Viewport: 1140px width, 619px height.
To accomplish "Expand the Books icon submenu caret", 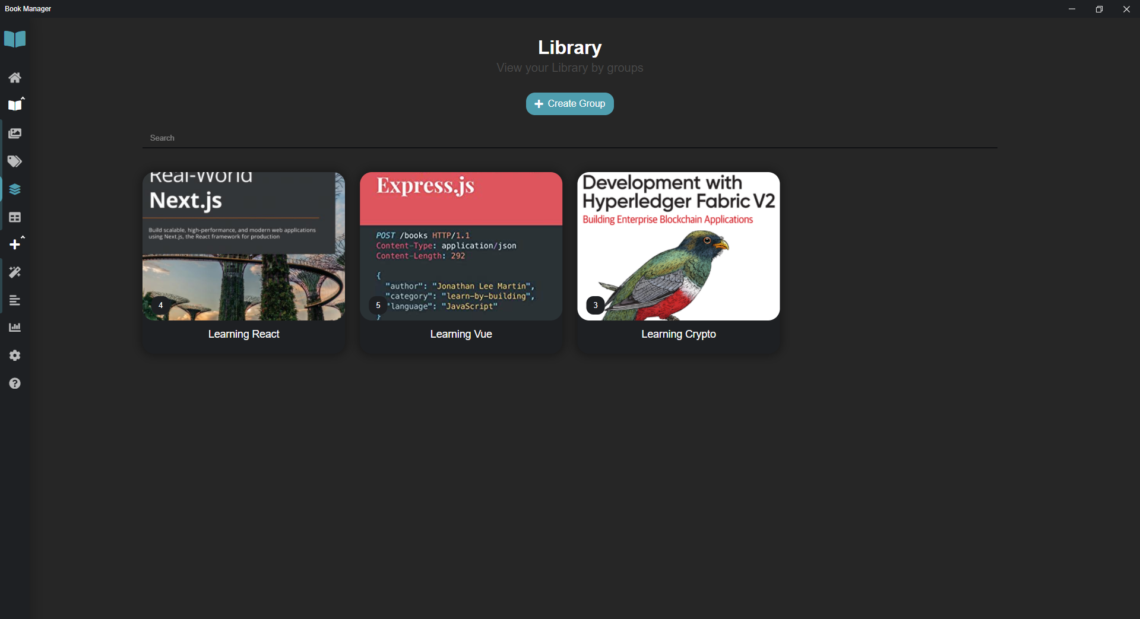I will point(22,99).
